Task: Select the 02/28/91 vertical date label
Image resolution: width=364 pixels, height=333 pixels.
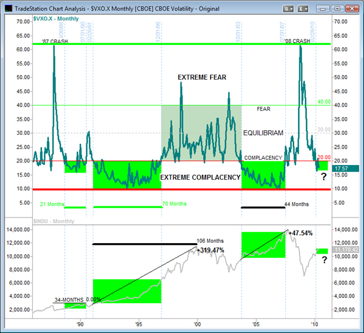Action: point(90,32)
